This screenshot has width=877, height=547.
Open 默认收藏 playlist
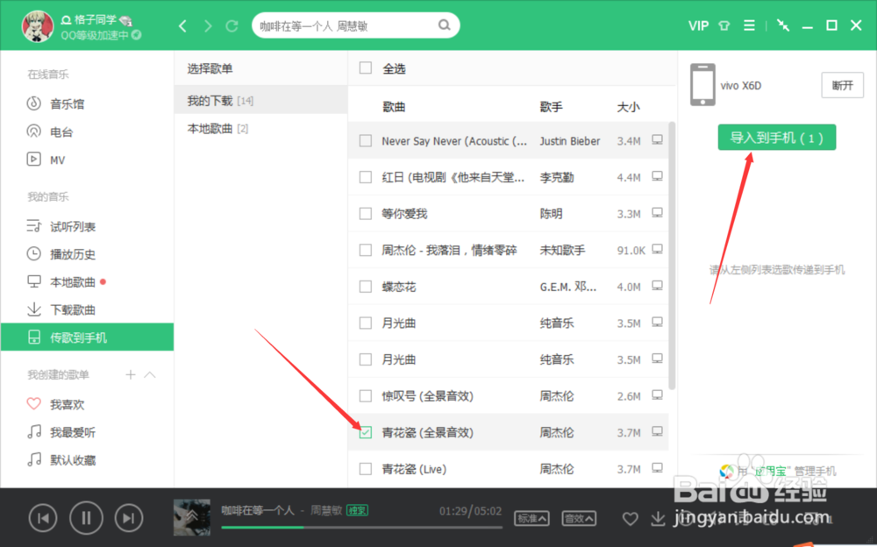click(x=61, y=460)
